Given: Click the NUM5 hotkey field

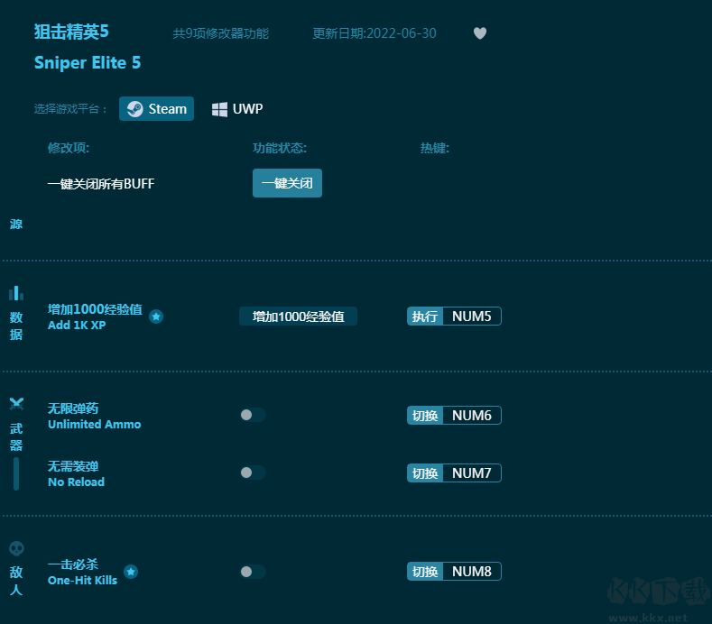Looking at the screenshot, I should (471, 317).
